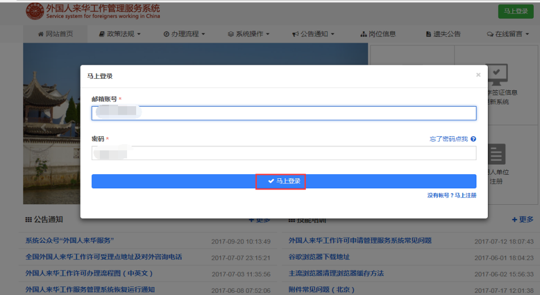The width and height of the screenshot is (540, 295).
Task: Open 主流浏览器清理浏览器缓存方法 link
Action: point(336,273)
